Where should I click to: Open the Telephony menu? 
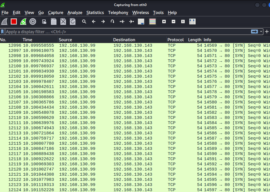pyautogui.click(x=118, y=13)
